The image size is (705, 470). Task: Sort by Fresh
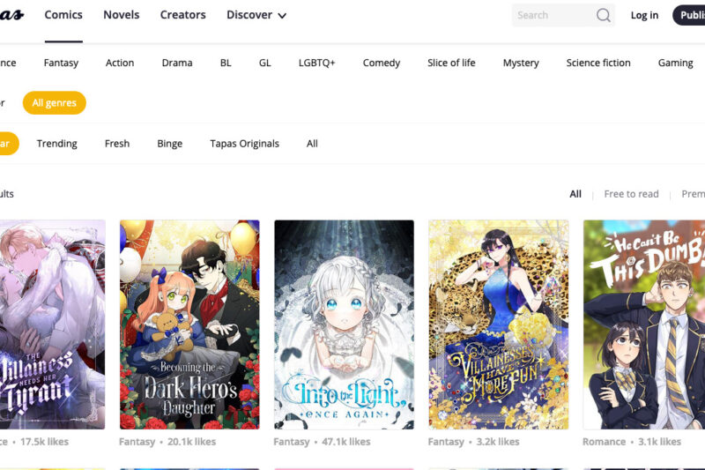click(117, 144)
